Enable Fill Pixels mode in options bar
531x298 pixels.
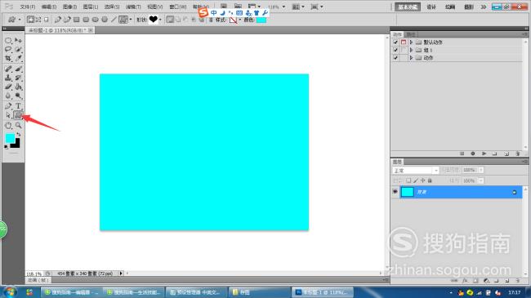[47, 20]
